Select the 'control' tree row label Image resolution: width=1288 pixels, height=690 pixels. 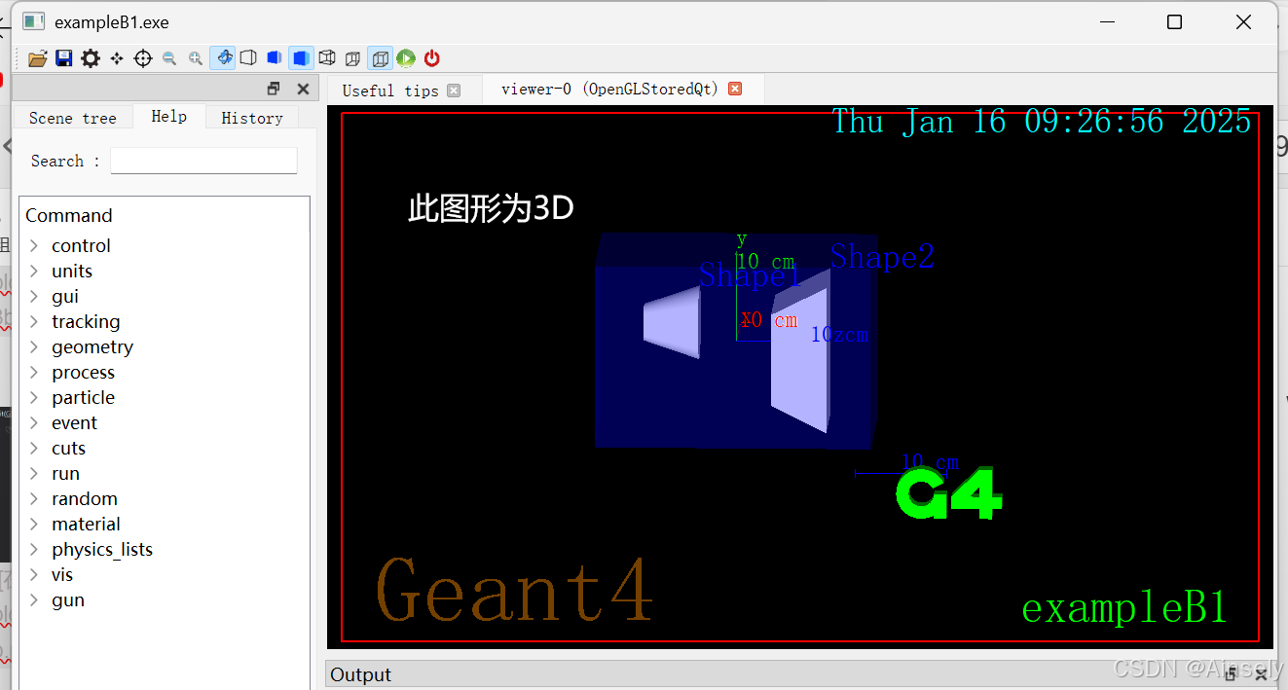(x=81, y=245)
